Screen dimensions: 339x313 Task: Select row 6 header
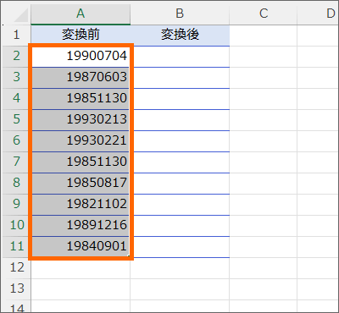point(16,141)
